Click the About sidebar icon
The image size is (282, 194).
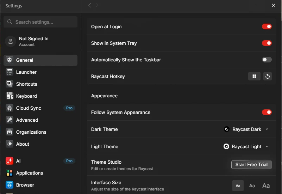point(10,144)
